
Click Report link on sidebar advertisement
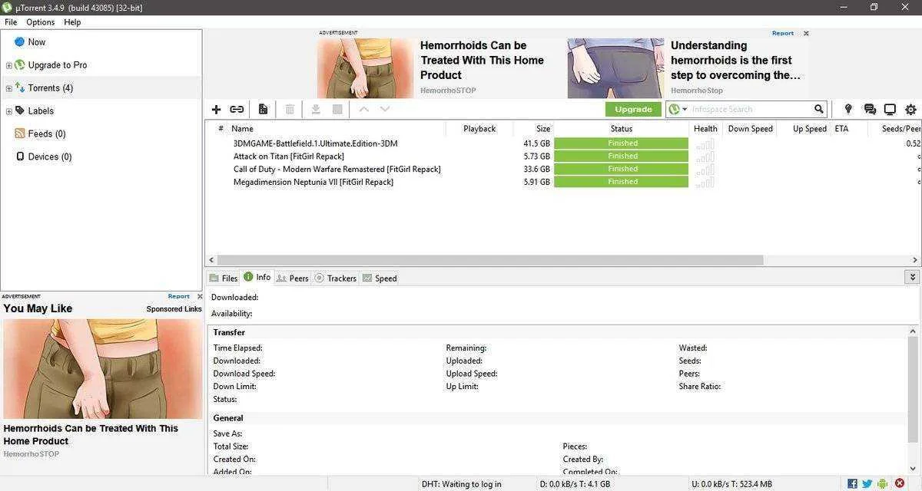(x=179, y=296)
